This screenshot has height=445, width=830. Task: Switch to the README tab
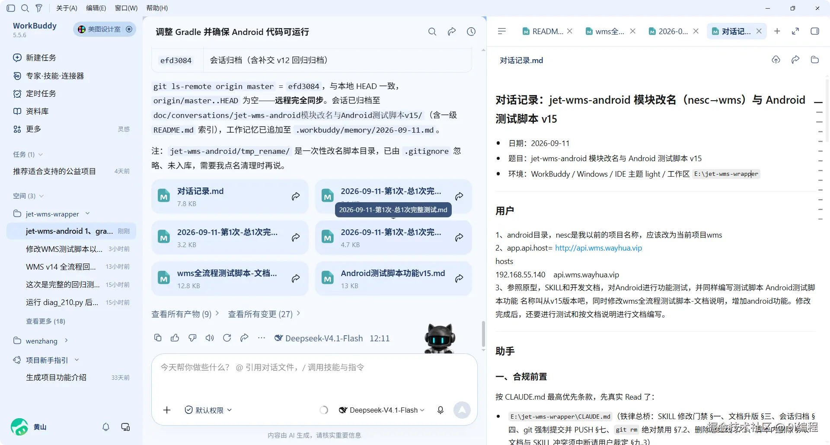(x=543, y=31)
